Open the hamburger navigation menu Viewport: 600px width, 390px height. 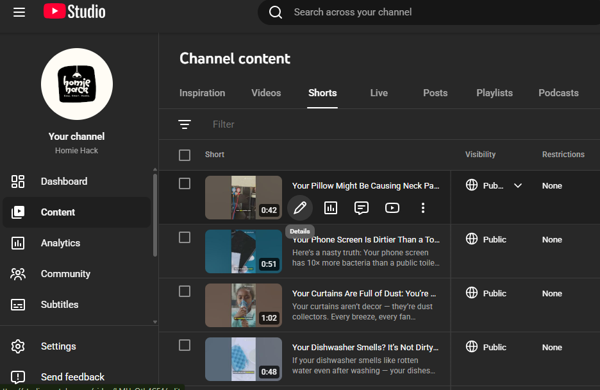click(x=19, y=12)
